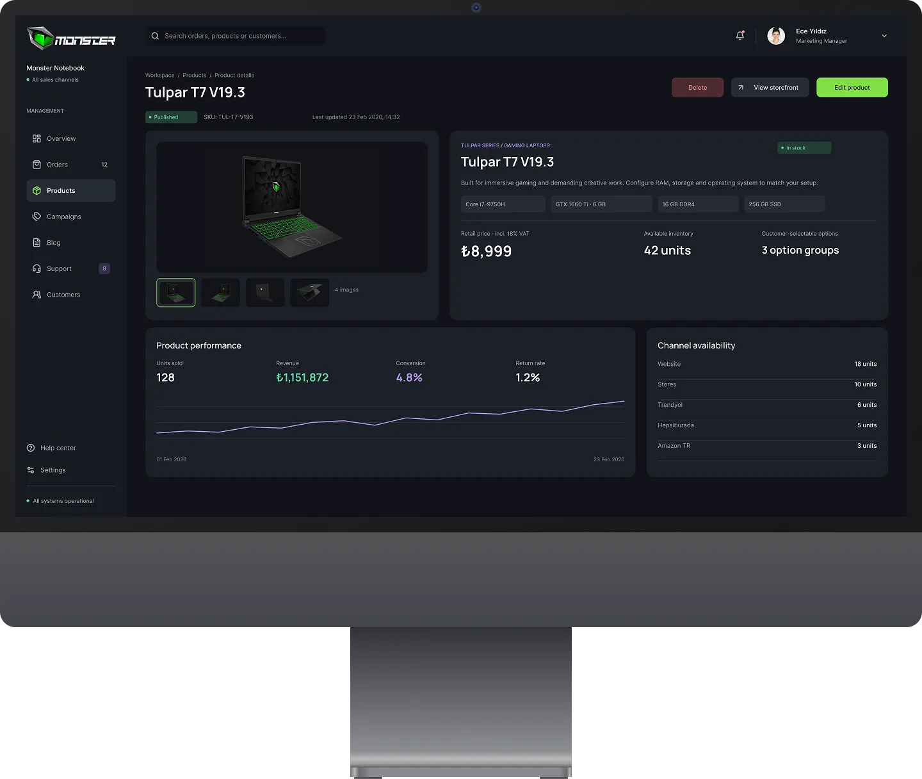Click the Orders count badge 12
This screenshot has height=779, width=922.
(x=104, y=165)
